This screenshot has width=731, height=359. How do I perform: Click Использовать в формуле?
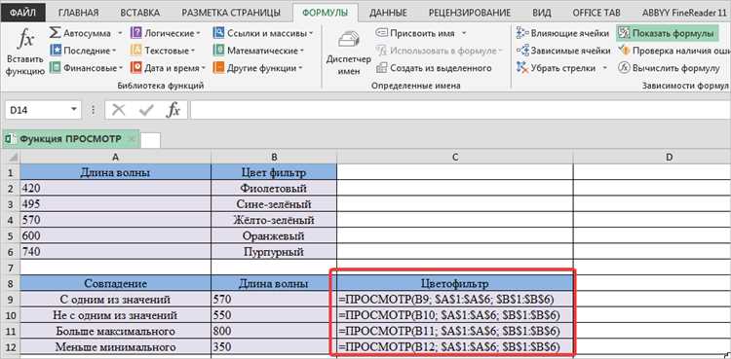(x=440, y=51)
